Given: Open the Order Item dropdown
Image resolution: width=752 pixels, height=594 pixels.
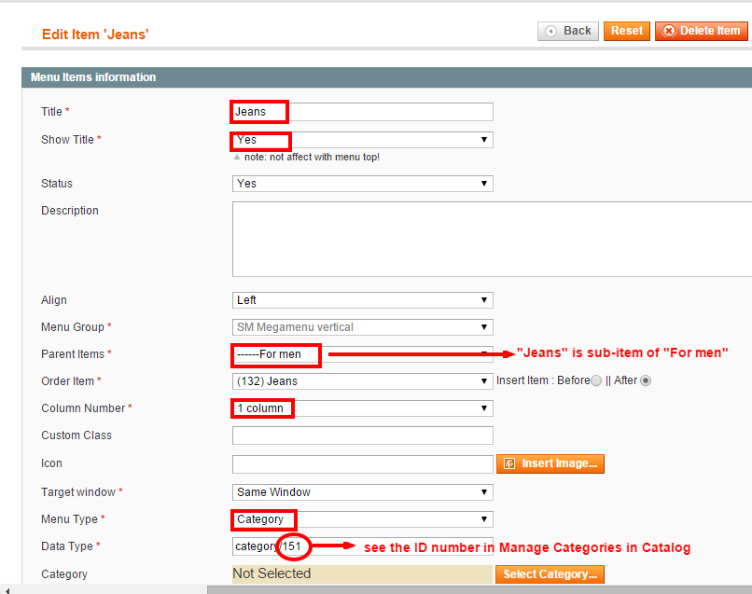Looking at the screenshot, I should tap(363, 381).
